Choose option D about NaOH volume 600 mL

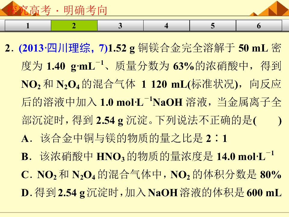(x=151, y=193)
